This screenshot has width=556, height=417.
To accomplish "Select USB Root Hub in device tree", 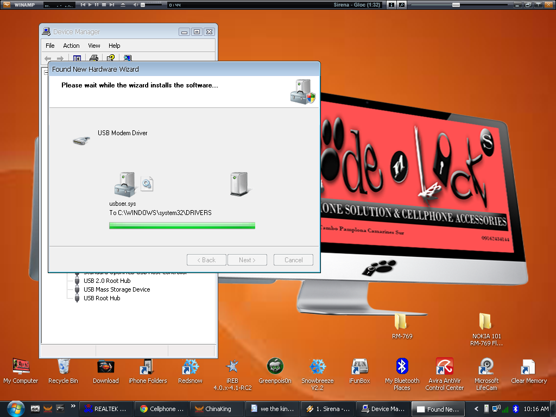I will pos(102,298).
